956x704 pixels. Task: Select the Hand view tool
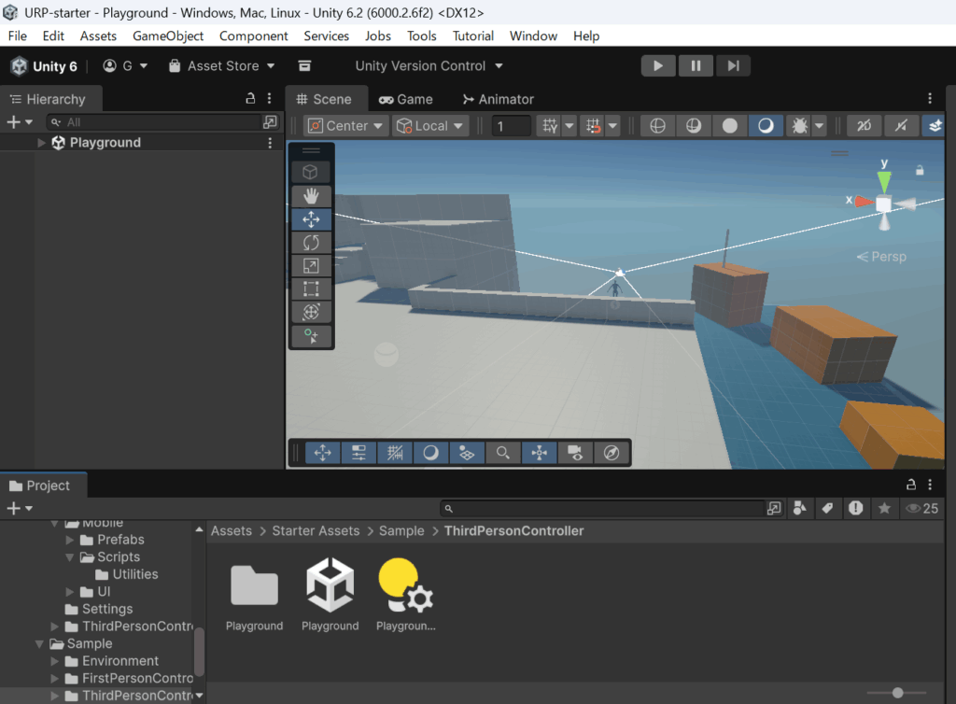pyautogui.click(x=311, y=196)
